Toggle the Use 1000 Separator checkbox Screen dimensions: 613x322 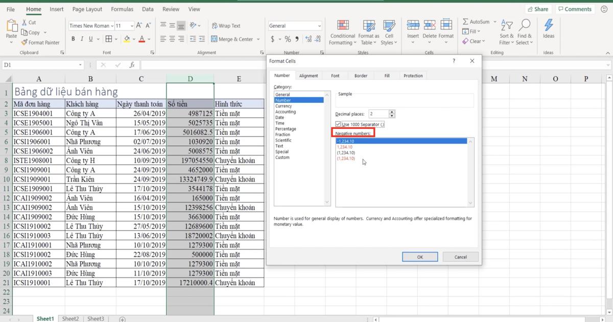339,124
